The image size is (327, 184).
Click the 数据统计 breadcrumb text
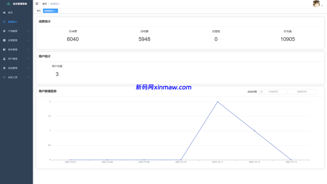[55, 4]
